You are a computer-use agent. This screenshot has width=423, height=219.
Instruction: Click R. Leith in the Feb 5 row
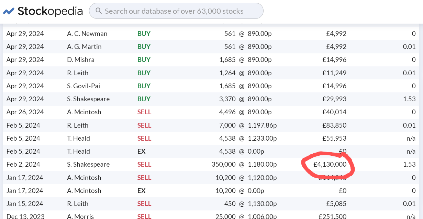tap(78, 125)
